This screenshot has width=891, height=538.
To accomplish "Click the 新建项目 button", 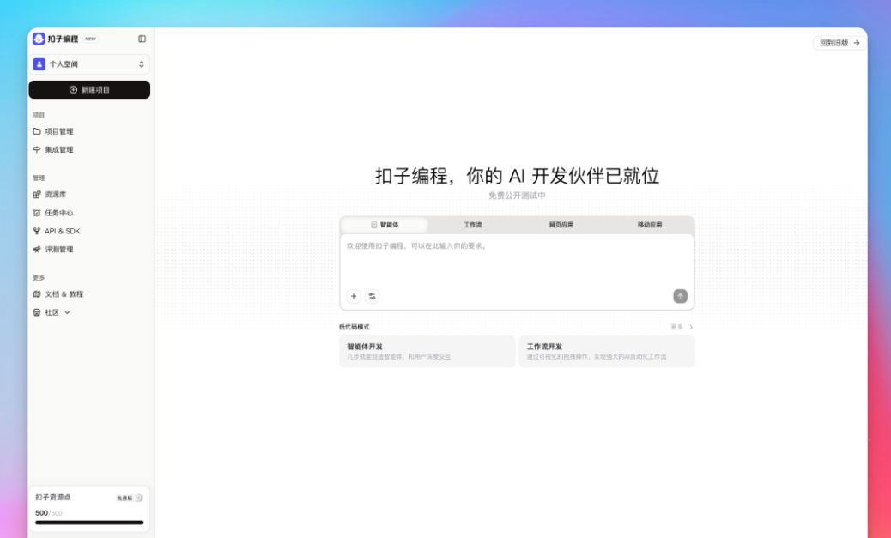I will click(x=88, y=89).
